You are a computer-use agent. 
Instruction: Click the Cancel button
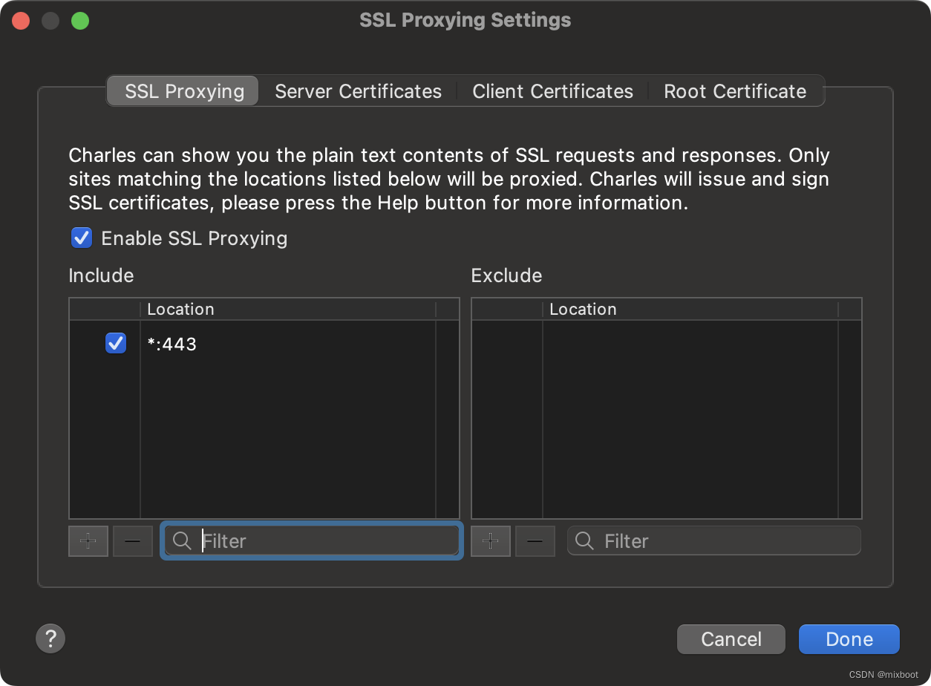point(731,639)
